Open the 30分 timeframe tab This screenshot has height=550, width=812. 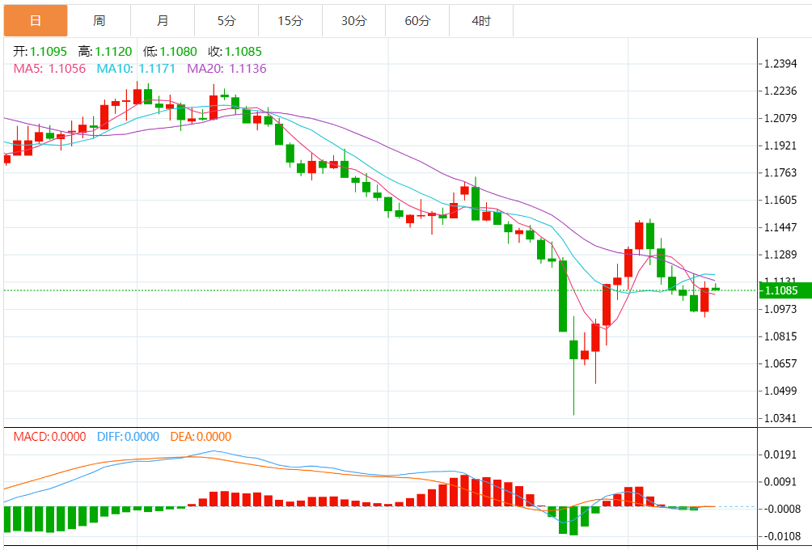coord(353,21)
